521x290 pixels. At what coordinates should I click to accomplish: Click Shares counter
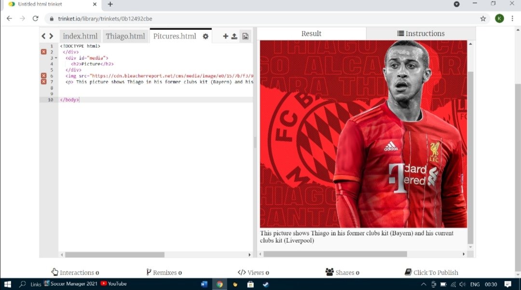click(x=343, y=273)
